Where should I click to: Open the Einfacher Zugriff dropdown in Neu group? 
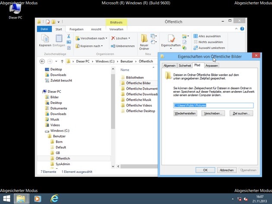point(154,42)
